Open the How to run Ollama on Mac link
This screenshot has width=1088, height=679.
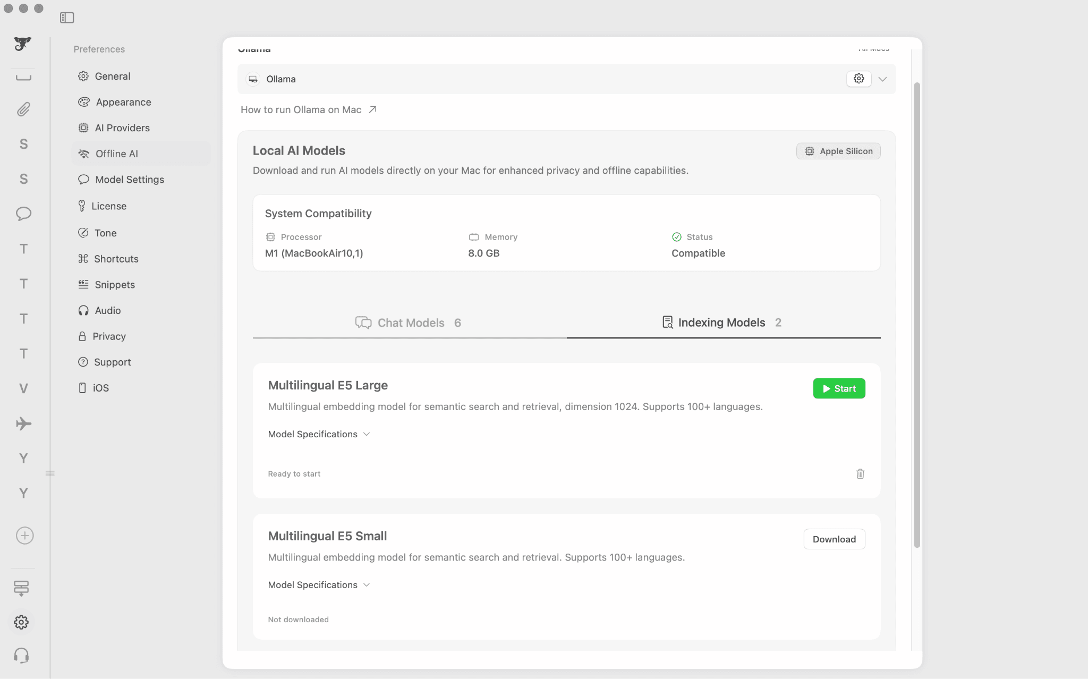308,109
